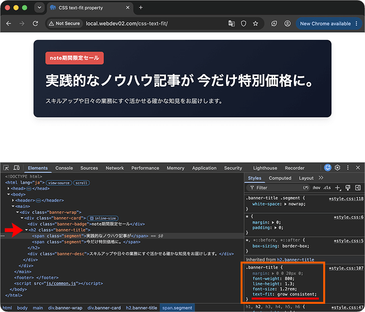Reload the page with the refresh icon
Image resolution: width=365 pixels, height=312 pixels.
[x=35, y=24]
